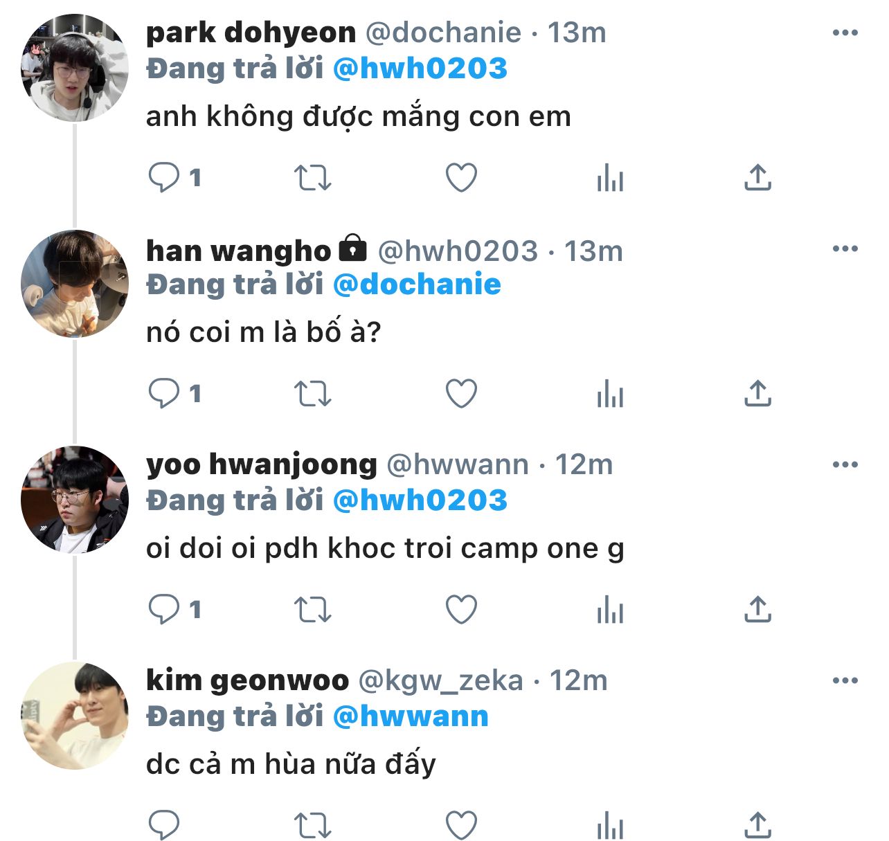
Task: Open more options menu on han wangho's tweet
Action: 845,248
